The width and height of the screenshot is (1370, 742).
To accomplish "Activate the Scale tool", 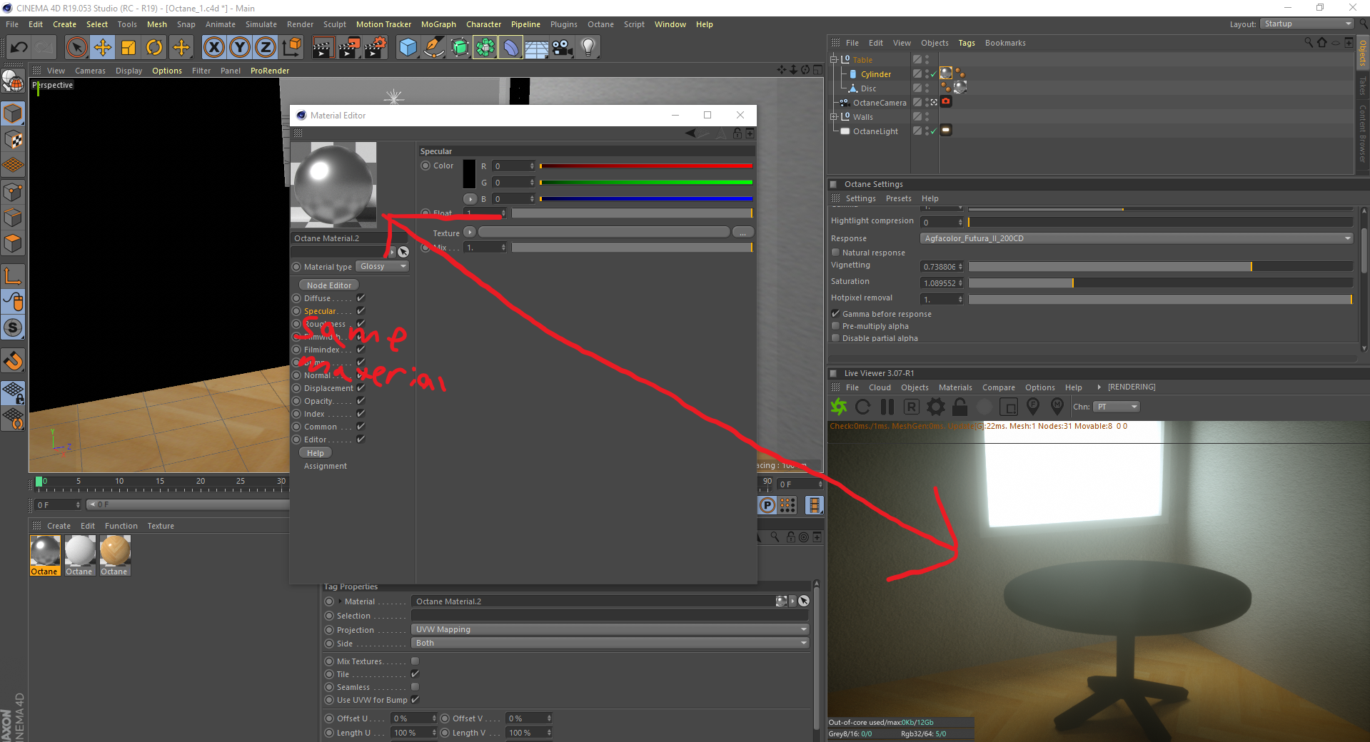I will pyautogui.click(x=129, y=48).
